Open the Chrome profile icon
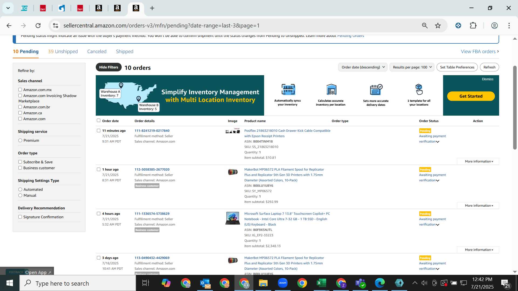518x291 pixels. [494, 26]
